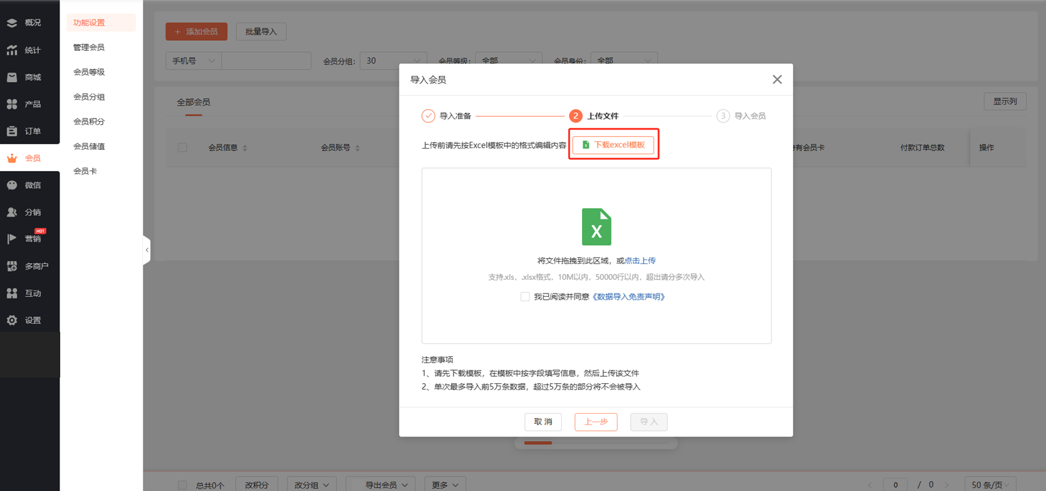Select 会员等级 in the submenu
The image size is (1046, 491).
(89, 72)
